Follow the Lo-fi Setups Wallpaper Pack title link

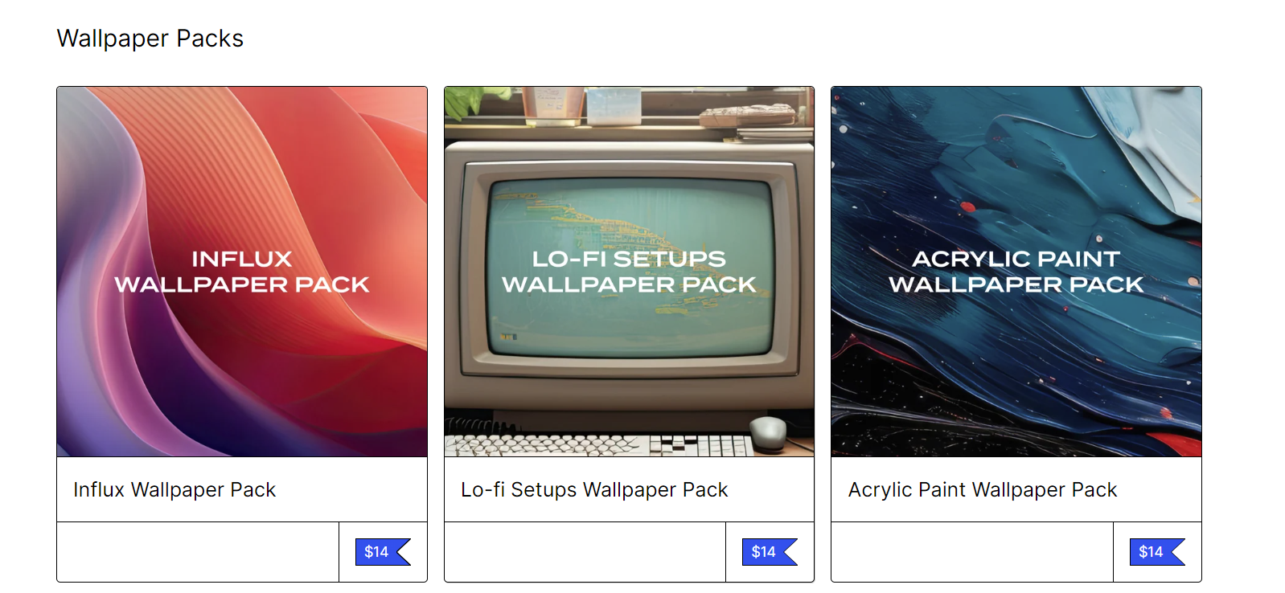click(594, 489)
